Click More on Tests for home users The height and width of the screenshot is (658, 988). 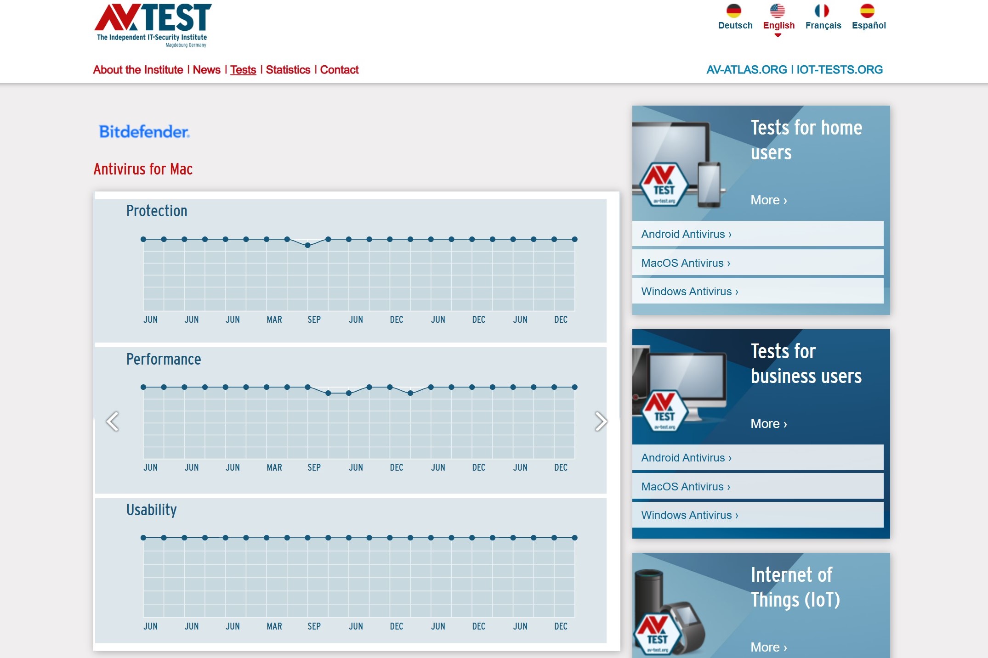coord(767,199)
